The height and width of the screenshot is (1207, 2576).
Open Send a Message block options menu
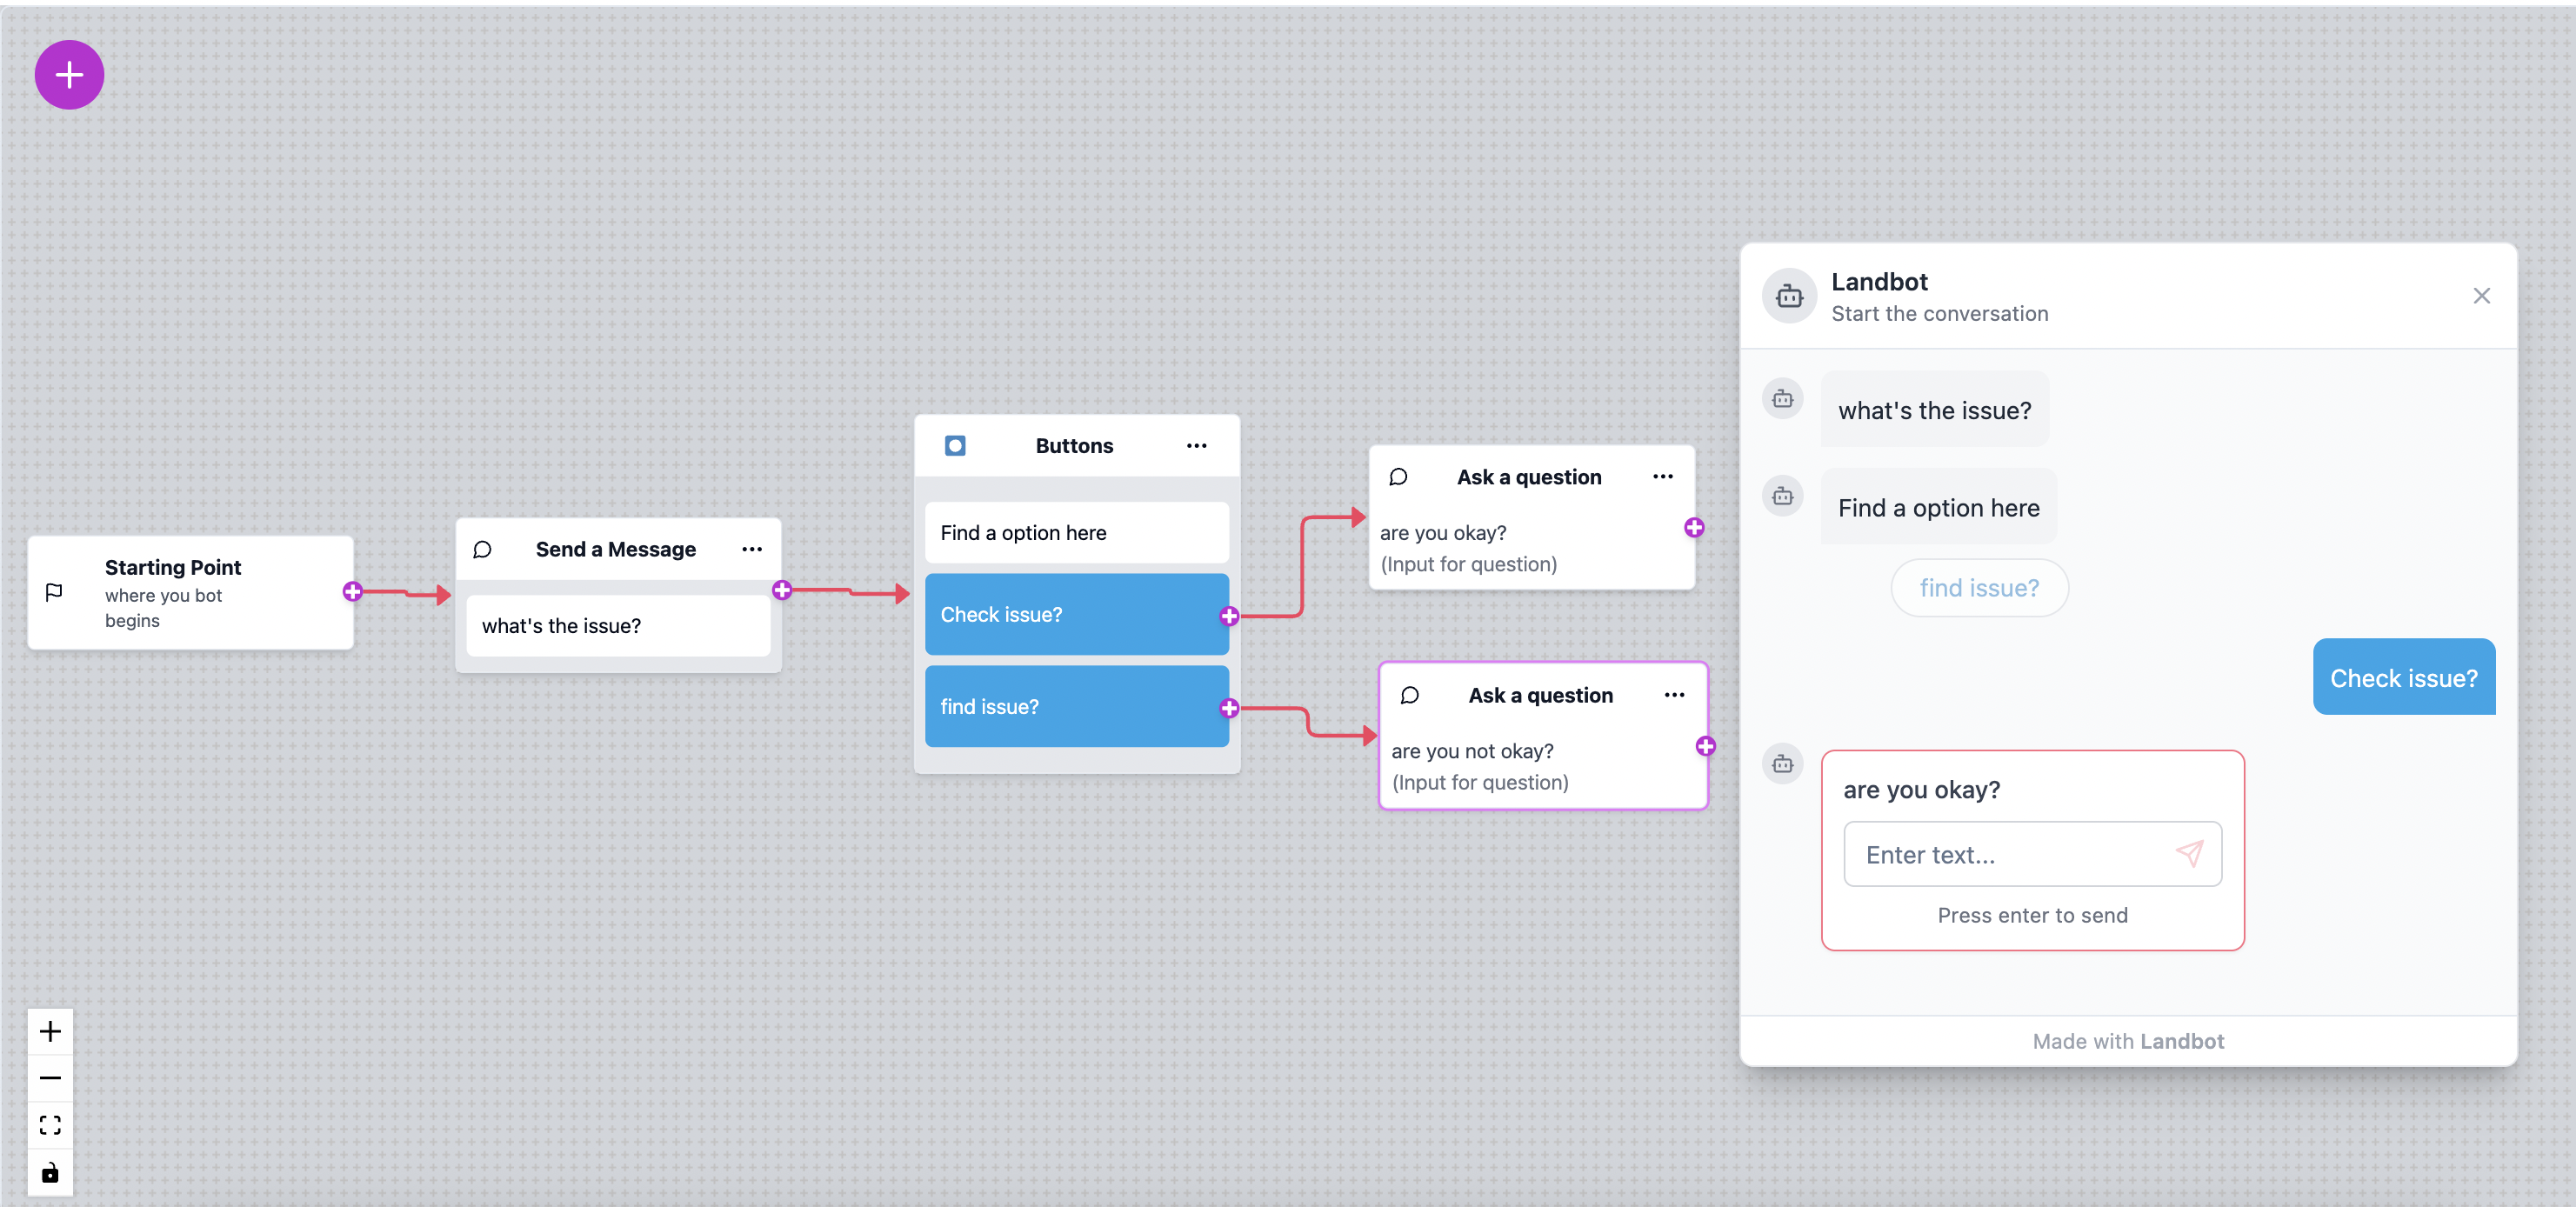[x=752, y=549]
